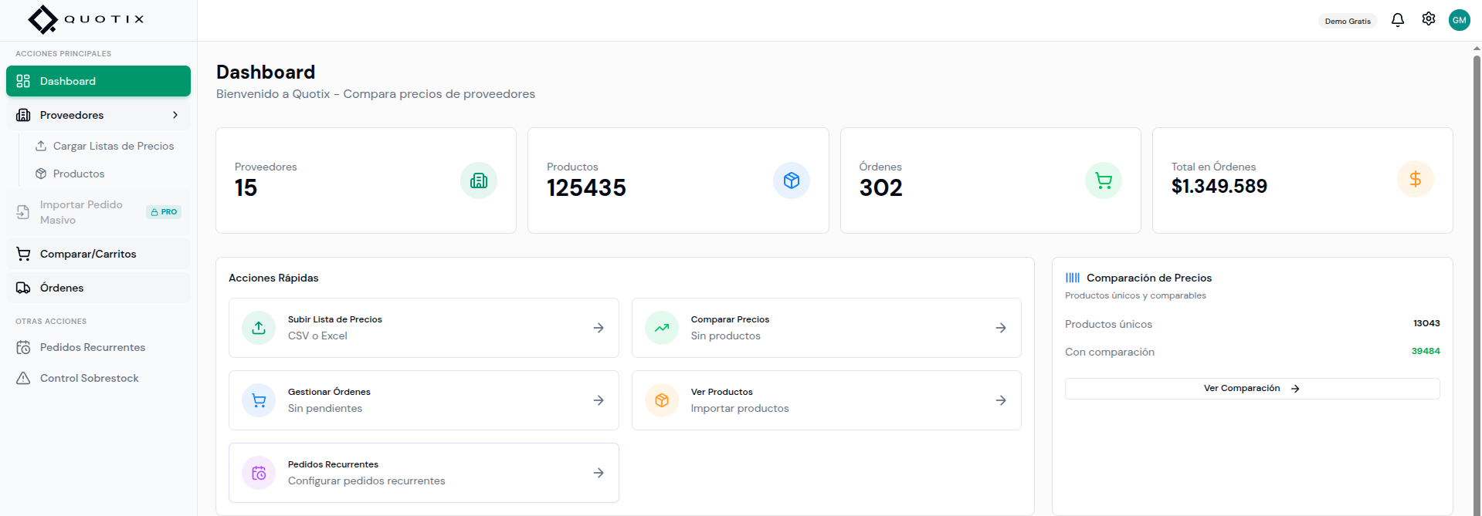Open settings via the gear icon
1482x516 pixels.
point(1428,19)
